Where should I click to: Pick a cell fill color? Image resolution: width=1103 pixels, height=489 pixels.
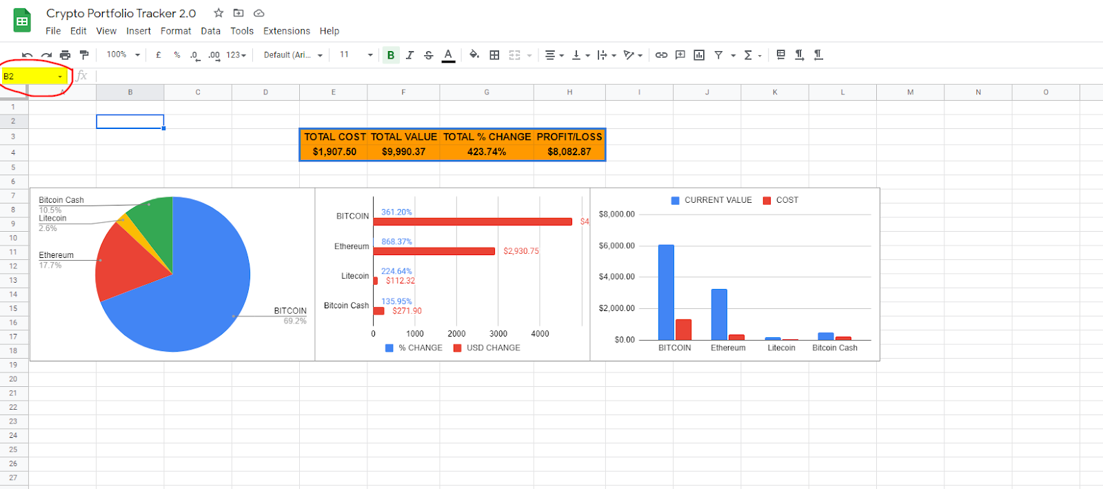(x=474, y=54)
